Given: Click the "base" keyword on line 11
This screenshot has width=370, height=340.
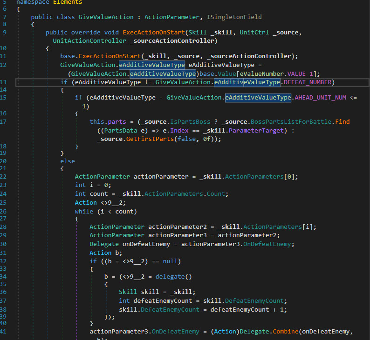Looking at the screenshot, I should point(68,56).
